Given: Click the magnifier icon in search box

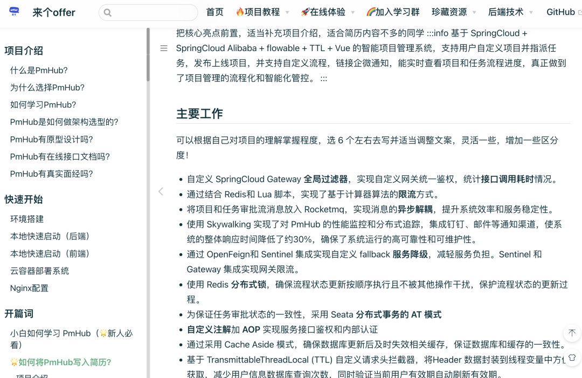Looking at the screenshot, I should [108, 12].
